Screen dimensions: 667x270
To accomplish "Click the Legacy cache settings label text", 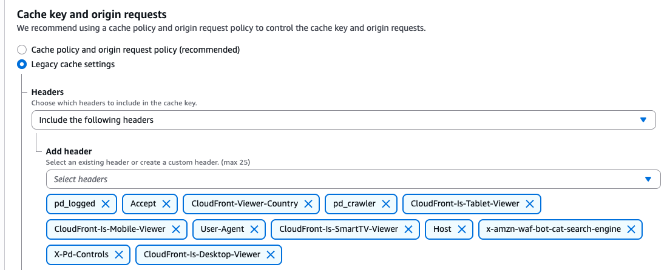I will pos(73,64).
